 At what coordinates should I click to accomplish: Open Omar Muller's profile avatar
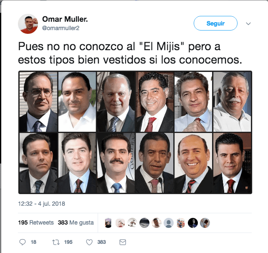click(28, 23)
